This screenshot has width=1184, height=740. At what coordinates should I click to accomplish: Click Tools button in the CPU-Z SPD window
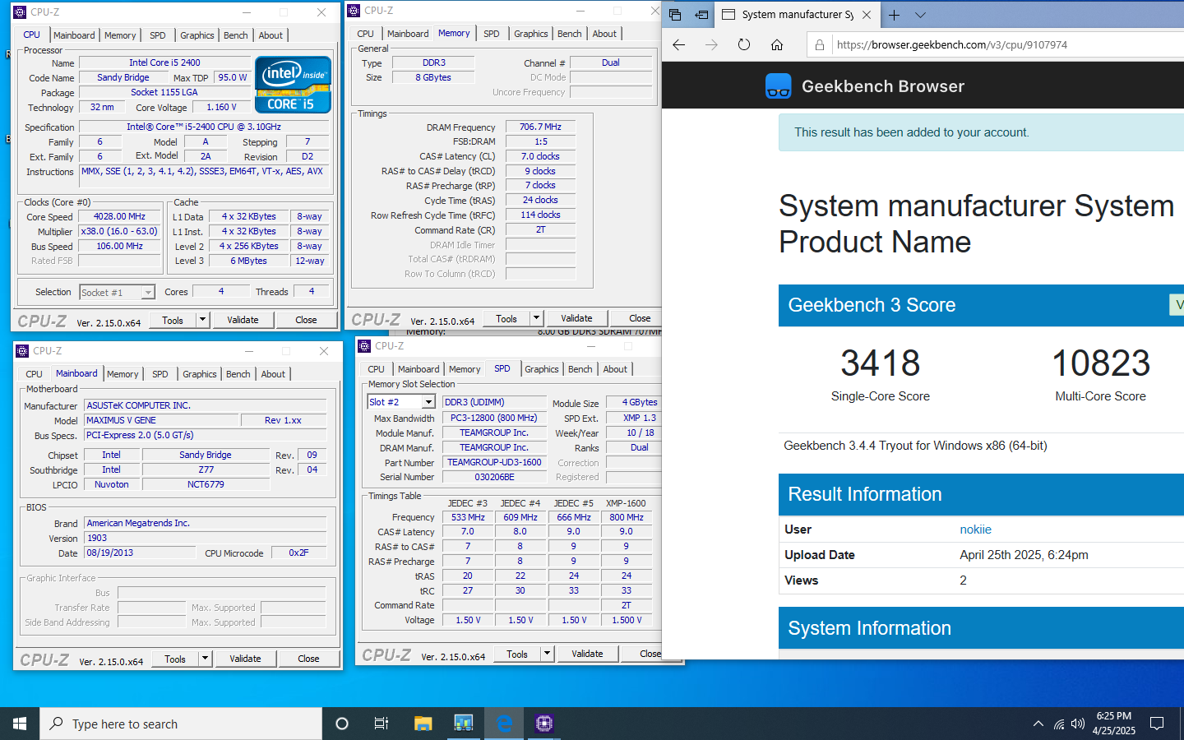[x=517, y=654]
